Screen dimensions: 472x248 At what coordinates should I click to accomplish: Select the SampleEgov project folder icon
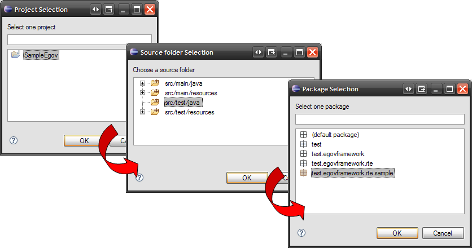point(15,55)
